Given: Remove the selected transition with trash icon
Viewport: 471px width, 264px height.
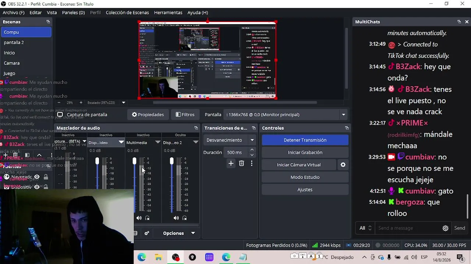Looking at the screenshot, I should (241, 164).
